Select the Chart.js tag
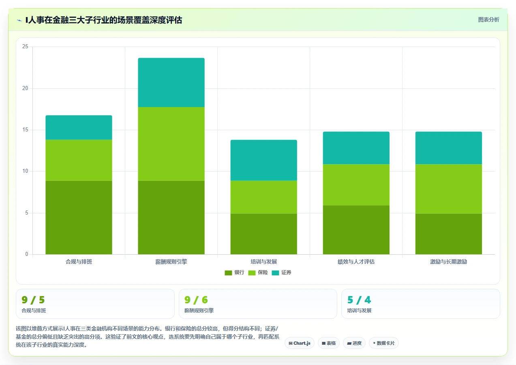This screenshot has height=365, width=516. [300, 343]
